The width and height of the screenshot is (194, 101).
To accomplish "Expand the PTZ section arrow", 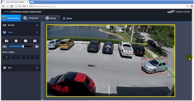I will 37,68.
